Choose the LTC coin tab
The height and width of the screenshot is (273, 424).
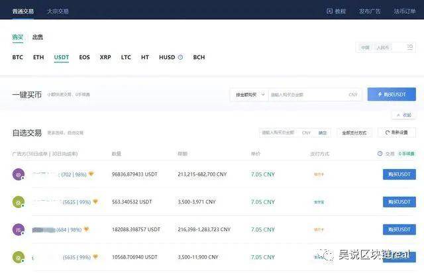click(126, 58)
